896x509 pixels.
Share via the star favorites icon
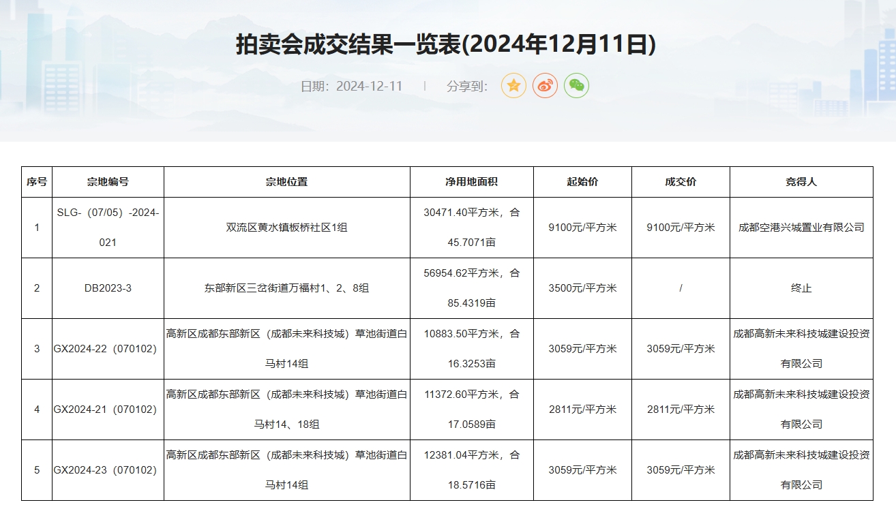(x=513, y=86)
